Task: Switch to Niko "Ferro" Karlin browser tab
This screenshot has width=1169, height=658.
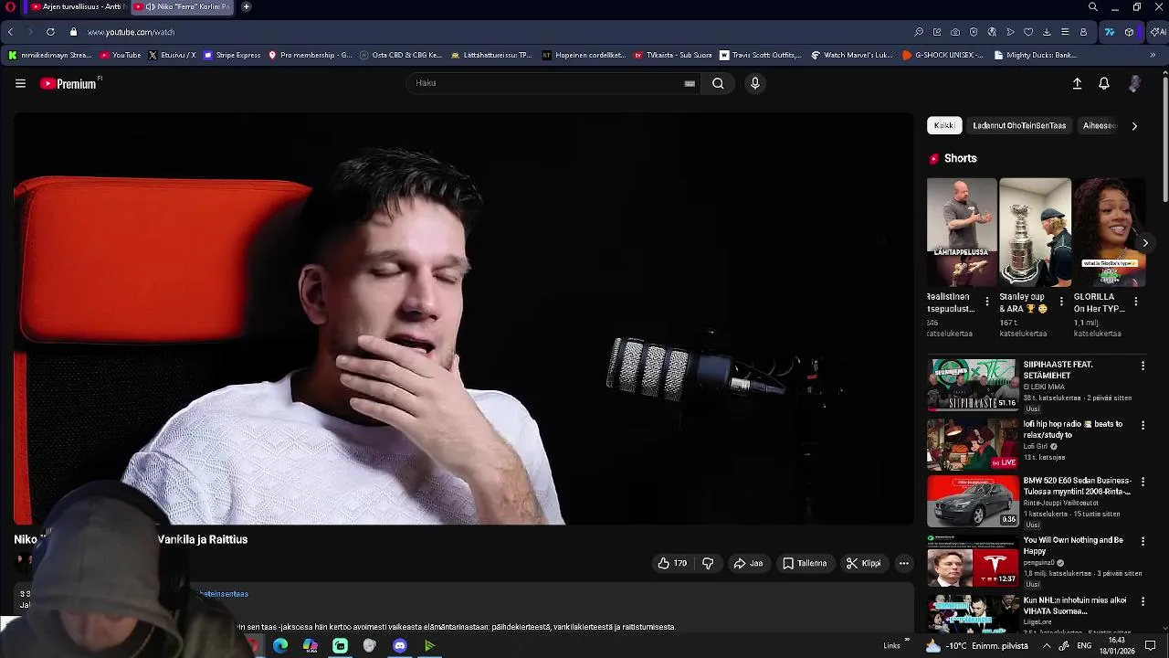Action: tap(183, 7)
